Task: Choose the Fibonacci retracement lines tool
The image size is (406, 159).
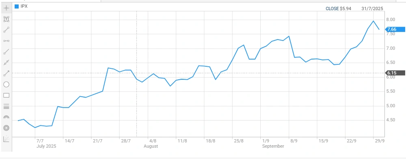Action: [6, 106]
